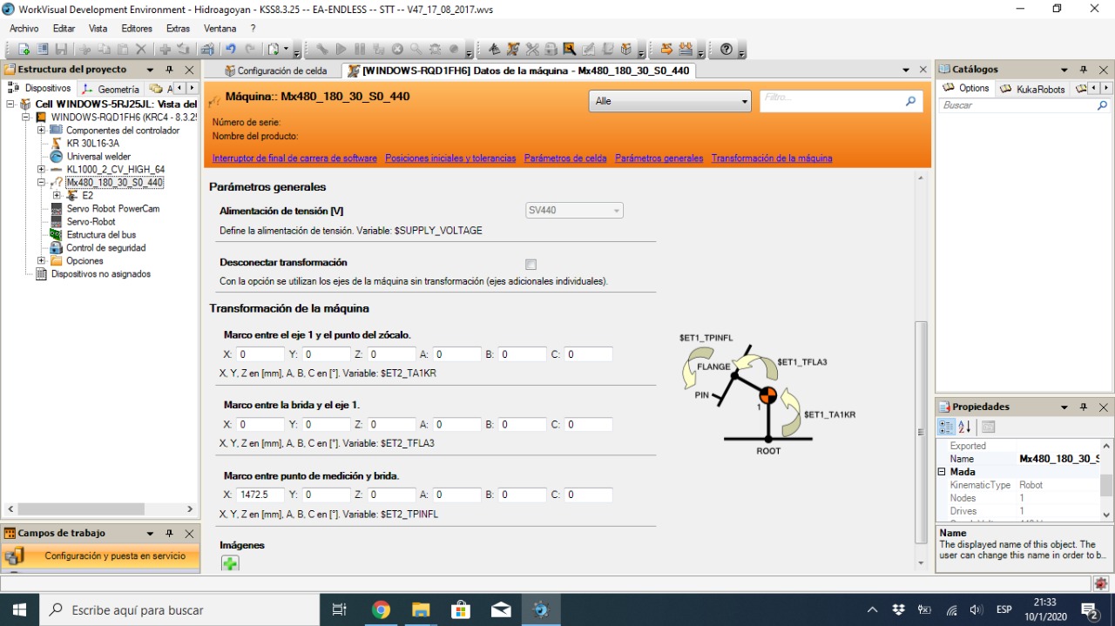Open Google Chrome from the taskbar
Image resolution: width=1115 pixels, height=626 pixels.
381,609
